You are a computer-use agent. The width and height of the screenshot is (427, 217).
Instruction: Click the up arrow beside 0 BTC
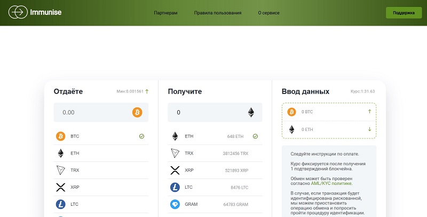coord(369,112)
